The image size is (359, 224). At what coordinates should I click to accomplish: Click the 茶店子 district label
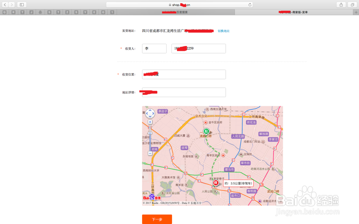pos(163,111)
